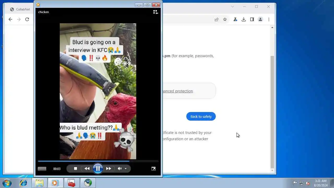Go forward in Chrome browser

(19, 19)
